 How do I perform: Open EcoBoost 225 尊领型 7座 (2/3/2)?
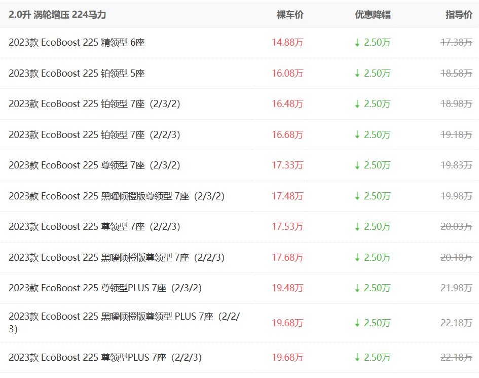[x=94, y=165]
